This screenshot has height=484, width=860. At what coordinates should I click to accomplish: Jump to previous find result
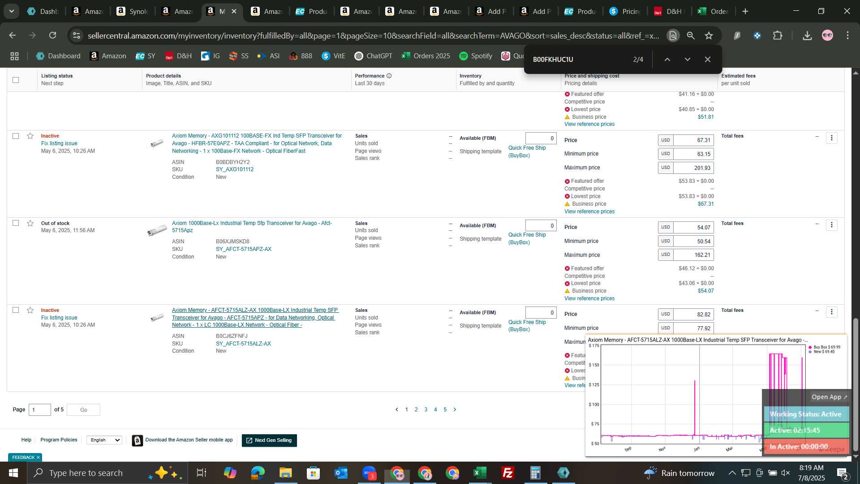pyautogui.click(x=667, y=59)
